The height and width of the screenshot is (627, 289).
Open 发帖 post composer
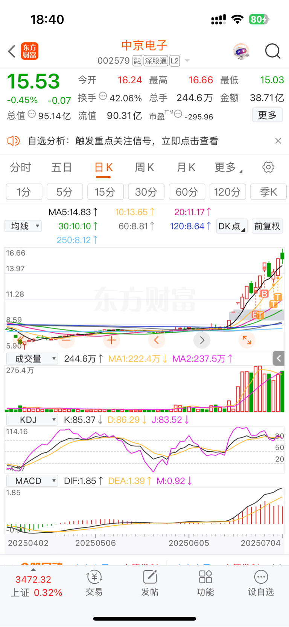coord(150,583)
